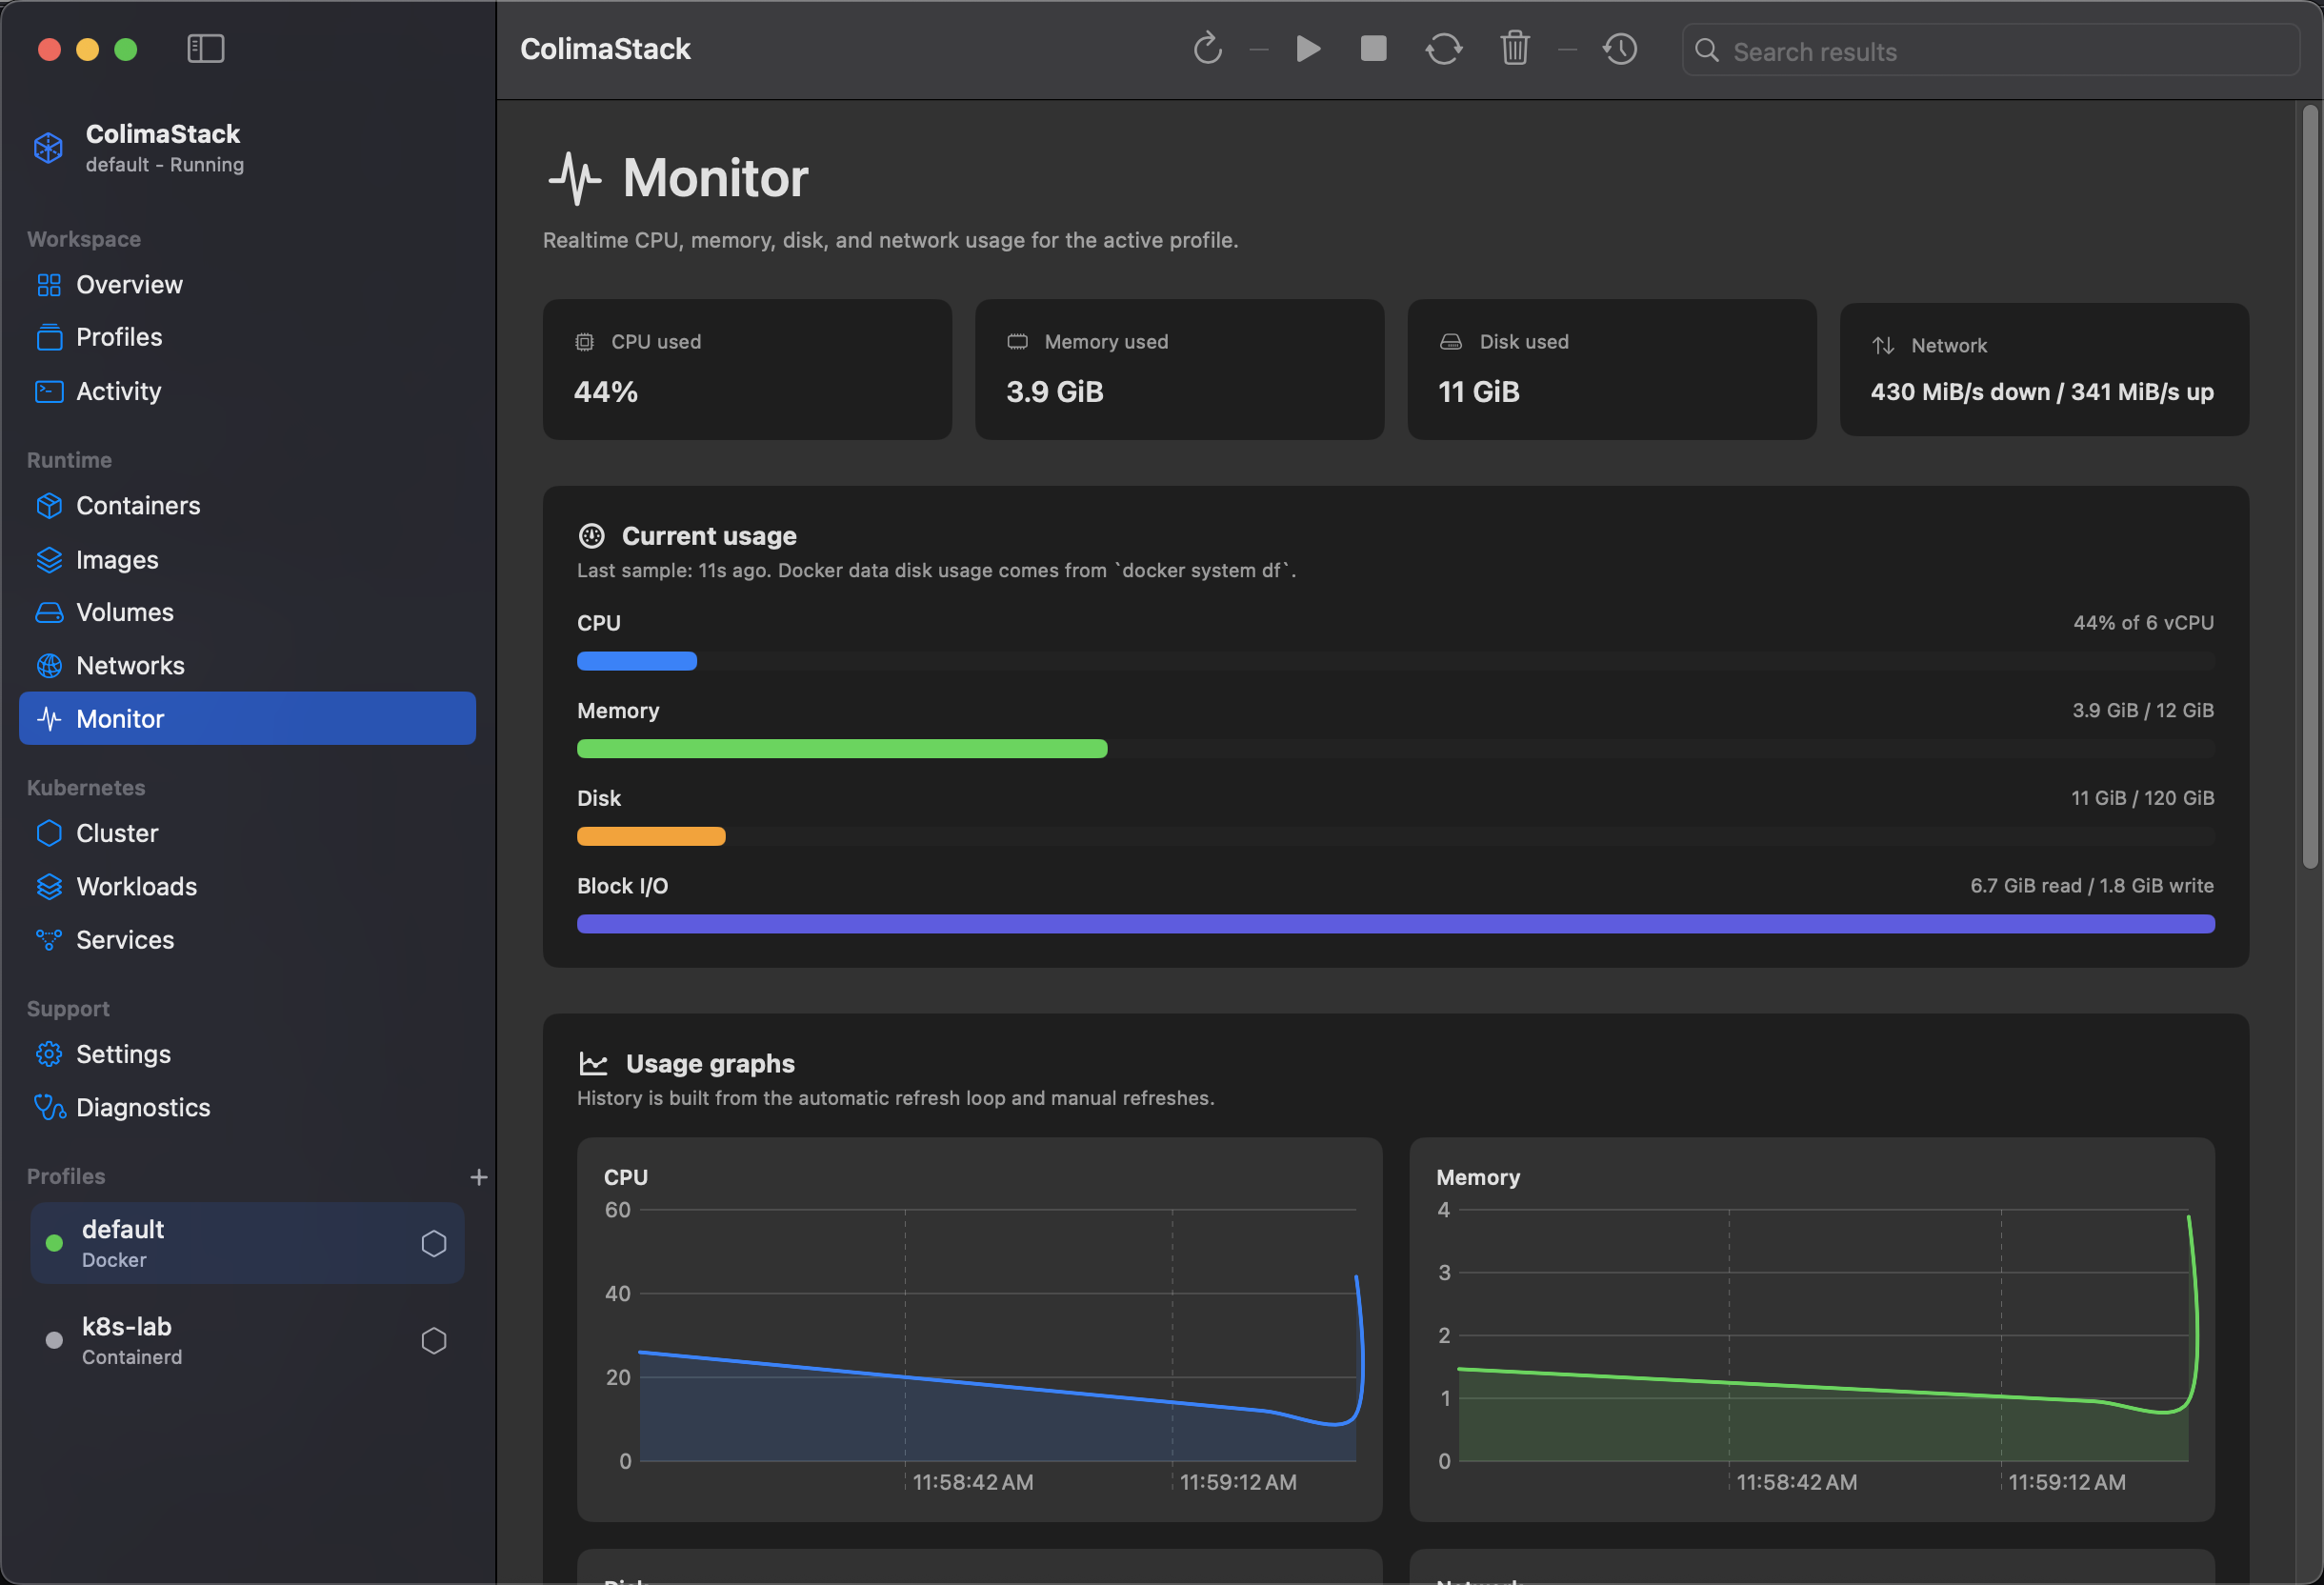Open Profiles in the sidebar
The height and width of the screenshot is (1585, 2324).
click(x=247, y=338)
